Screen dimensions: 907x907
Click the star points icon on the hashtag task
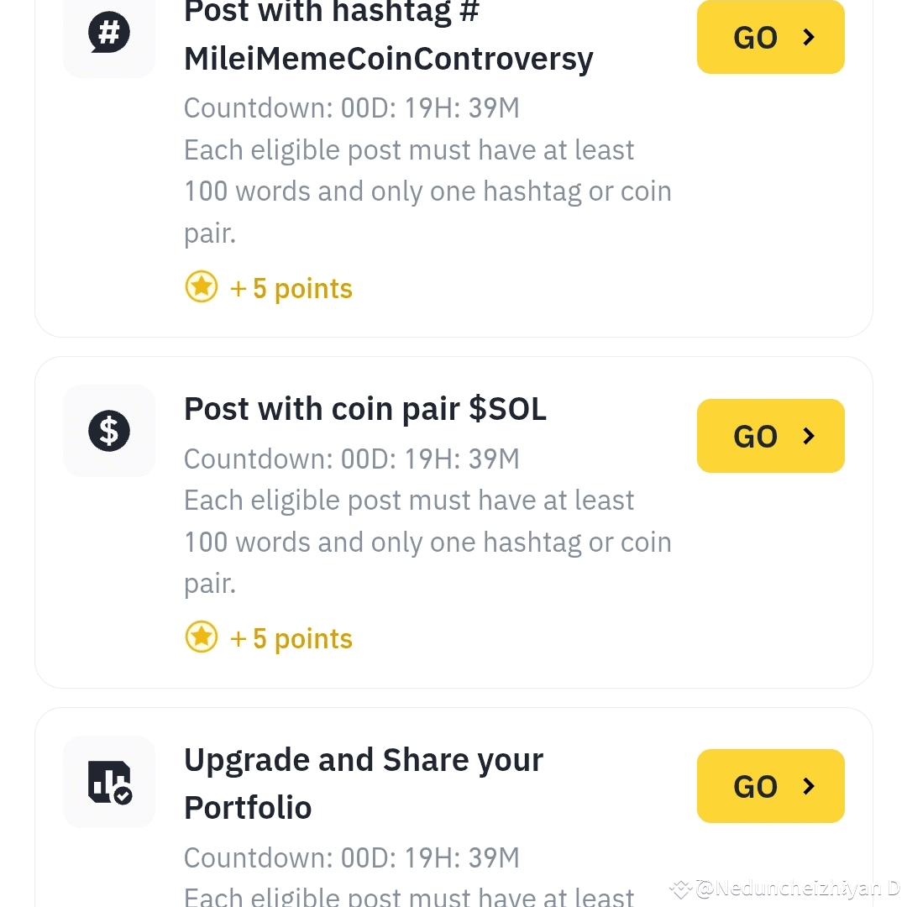coord(202,286)
